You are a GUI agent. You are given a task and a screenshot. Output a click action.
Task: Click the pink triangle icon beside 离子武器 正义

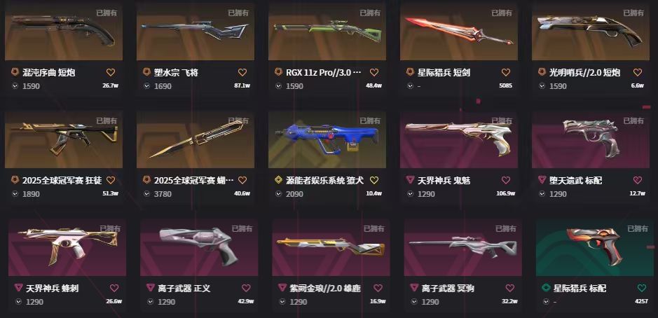[150, 288]
